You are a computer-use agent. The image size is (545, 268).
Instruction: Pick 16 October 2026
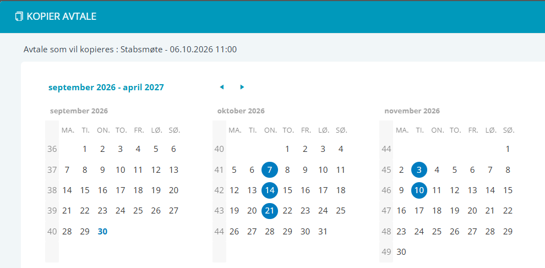click(305, 190)
